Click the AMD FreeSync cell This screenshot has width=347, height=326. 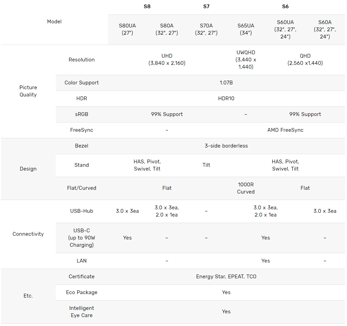point(285,130)
